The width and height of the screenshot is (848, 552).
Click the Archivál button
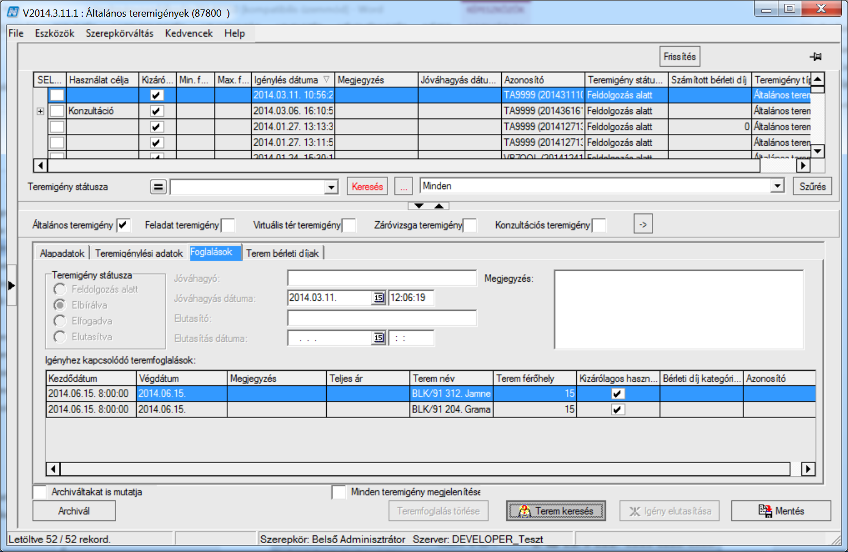tap(74, 511)
